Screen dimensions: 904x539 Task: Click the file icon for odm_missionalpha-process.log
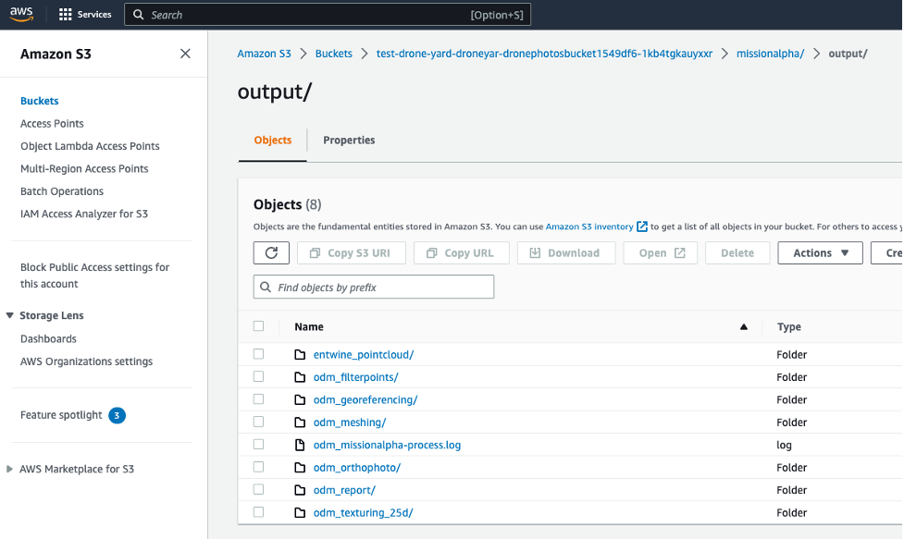[x=300, y=445]
